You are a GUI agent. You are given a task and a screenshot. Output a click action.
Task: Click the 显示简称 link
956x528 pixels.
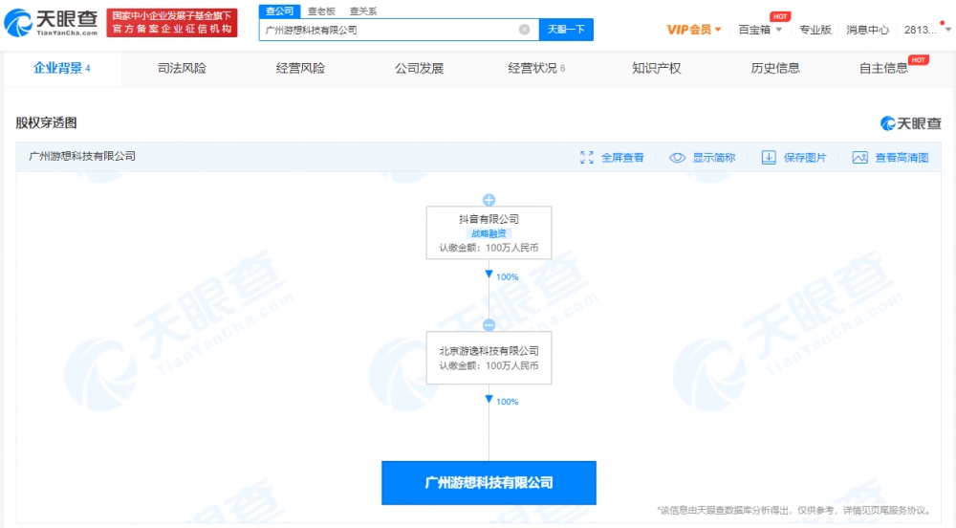[714, 157]
